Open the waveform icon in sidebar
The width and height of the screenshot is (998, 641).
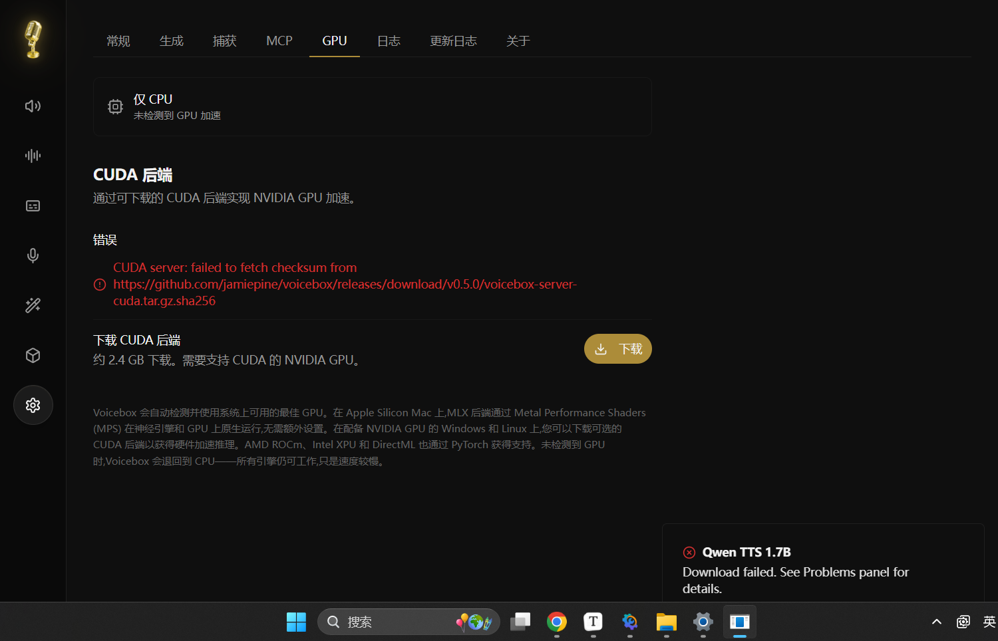(33, 156)
